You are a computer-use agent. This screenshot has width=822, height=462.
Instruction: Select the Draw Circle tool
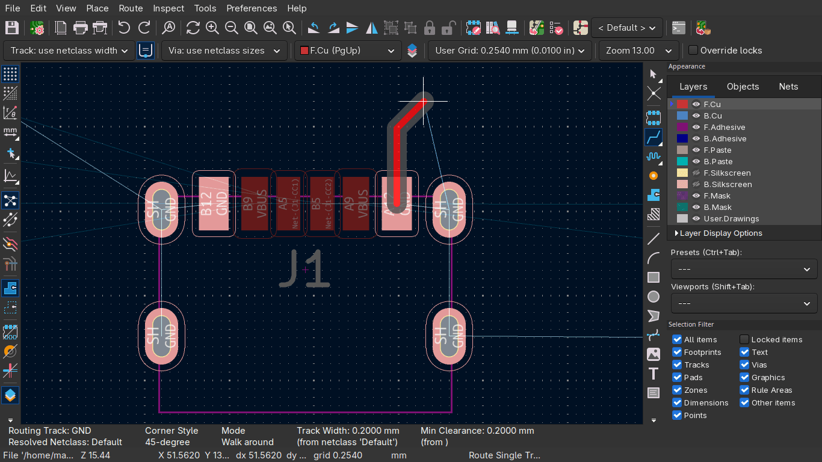654,297
